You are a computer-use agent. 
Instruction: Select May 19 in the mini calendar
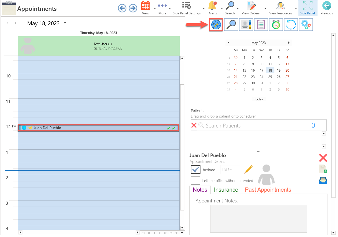point(279,71)
